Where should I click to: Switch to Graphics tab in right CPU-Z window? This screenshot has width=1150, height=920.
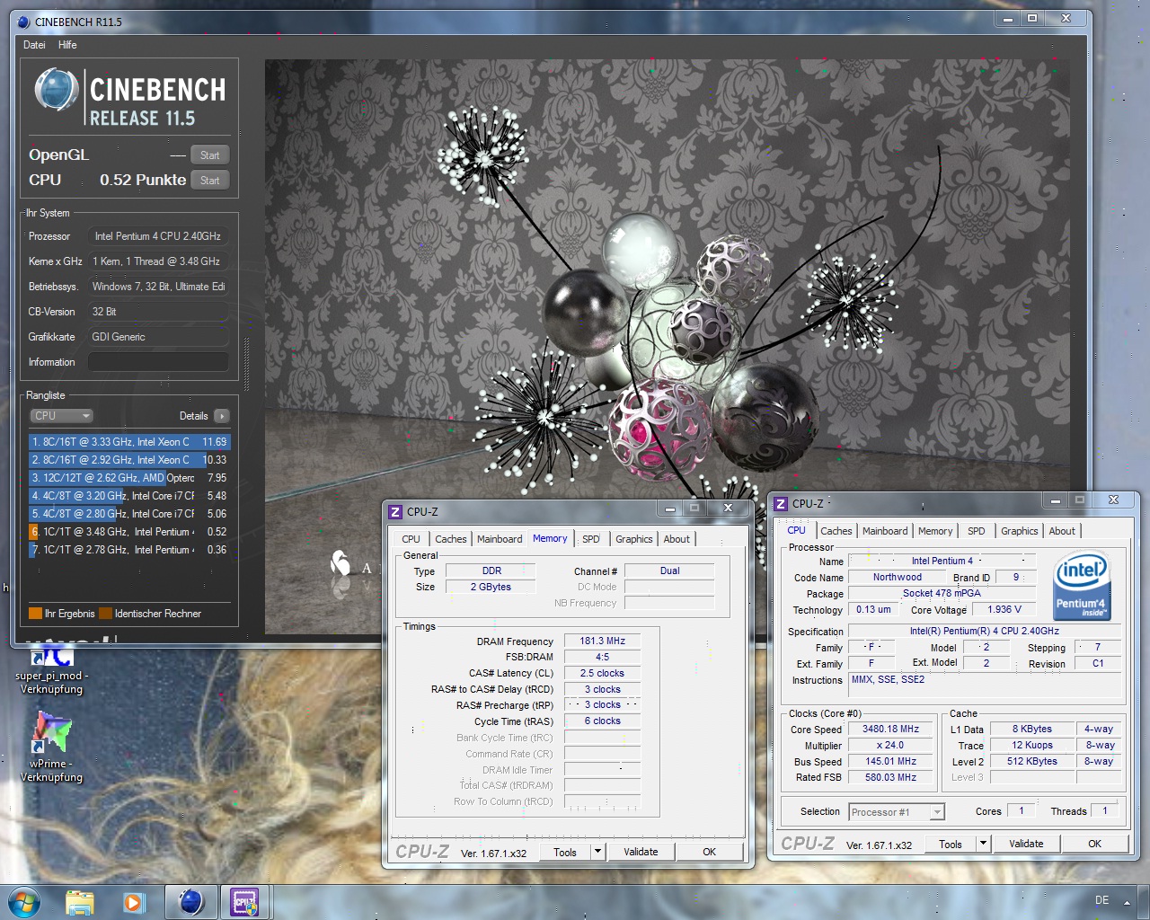click(x=1020, y=531)
